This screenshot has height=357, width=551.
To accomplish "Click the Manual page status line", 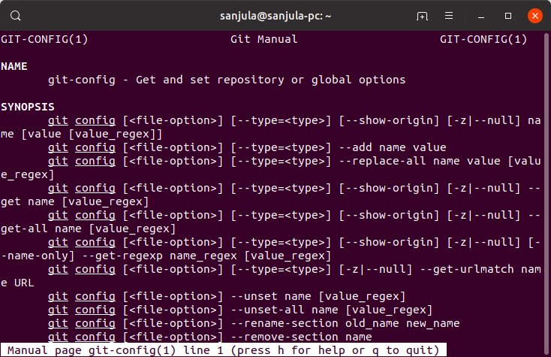I will coord(224,350).
